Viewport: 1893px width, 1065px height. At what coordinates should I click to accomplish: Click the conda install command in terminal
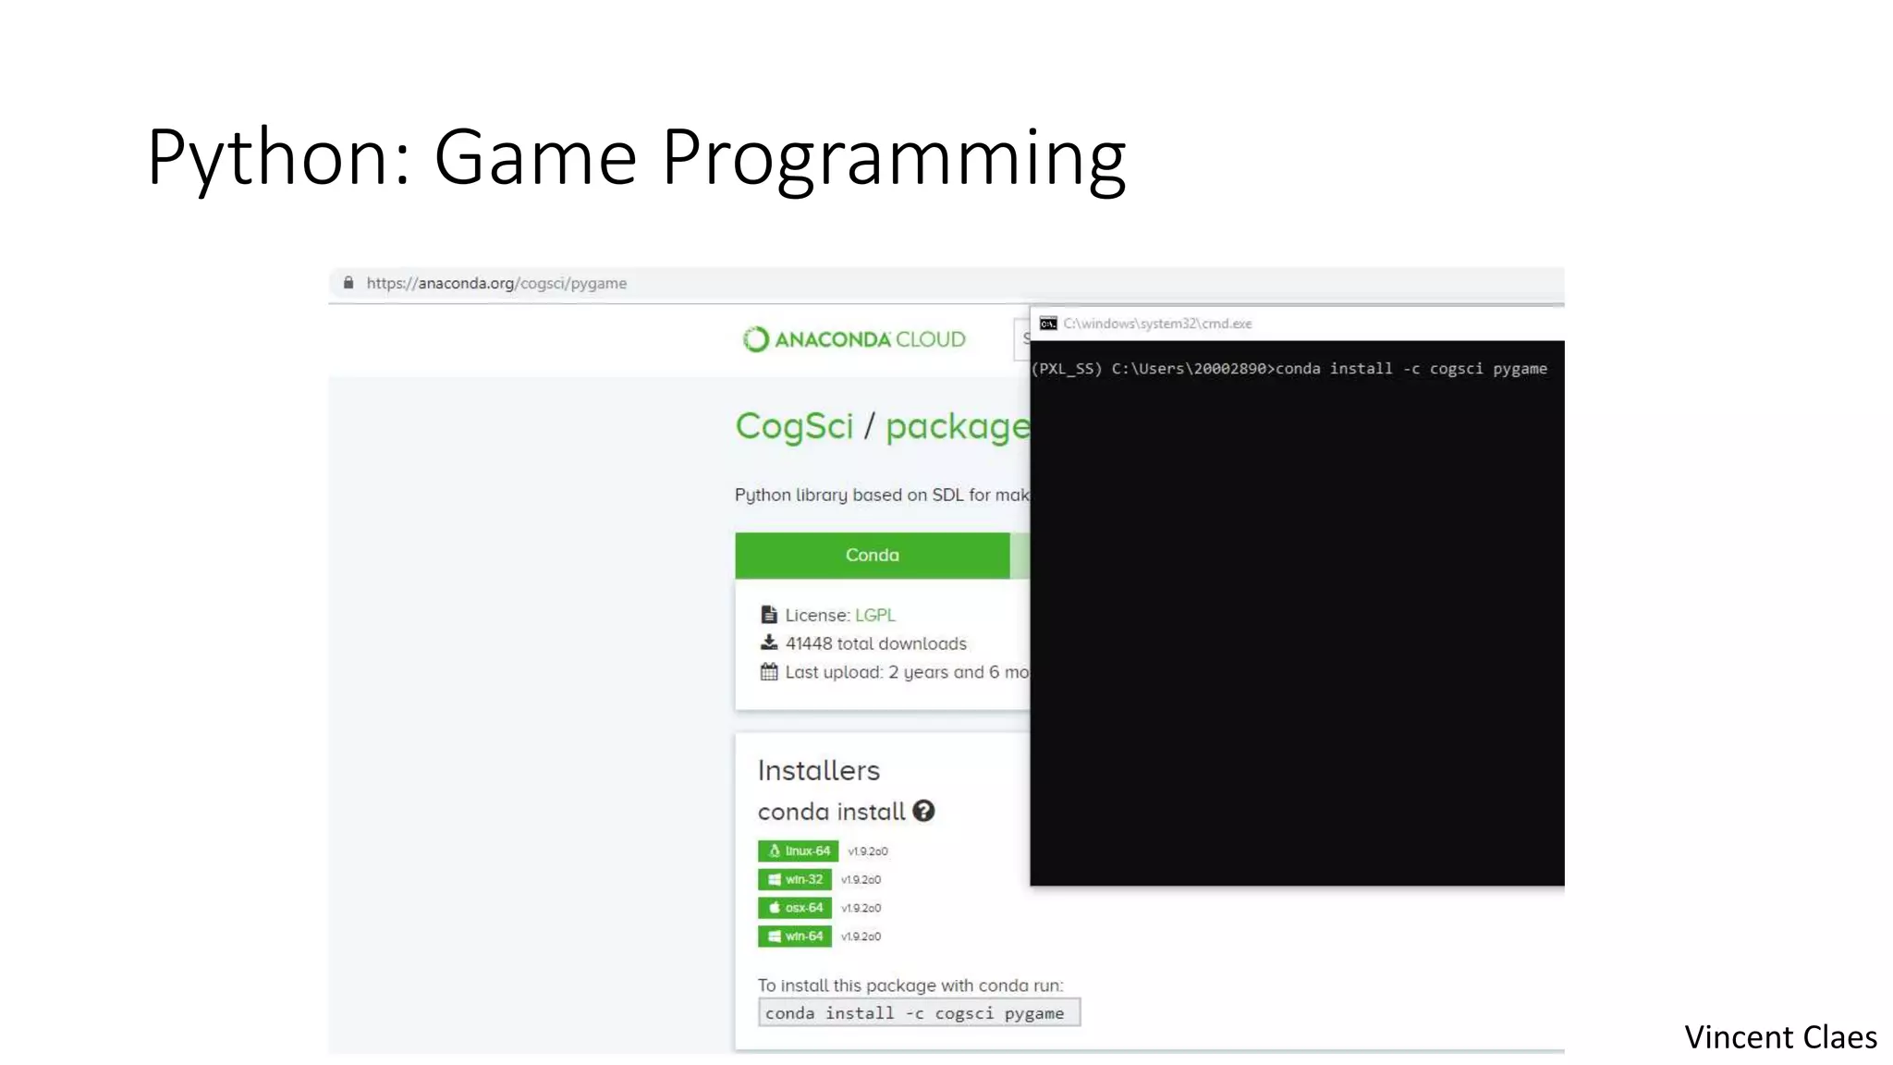click(1411, 369)
